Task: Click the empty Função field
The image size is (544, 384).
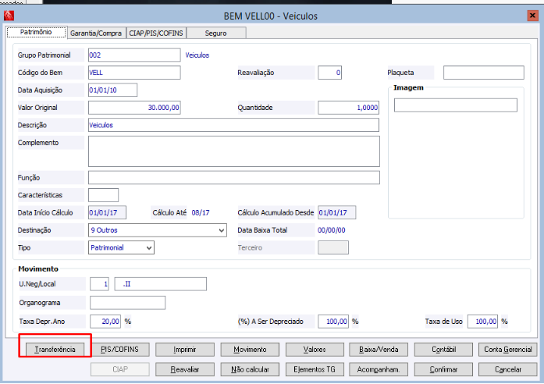Action: [234, 178]
